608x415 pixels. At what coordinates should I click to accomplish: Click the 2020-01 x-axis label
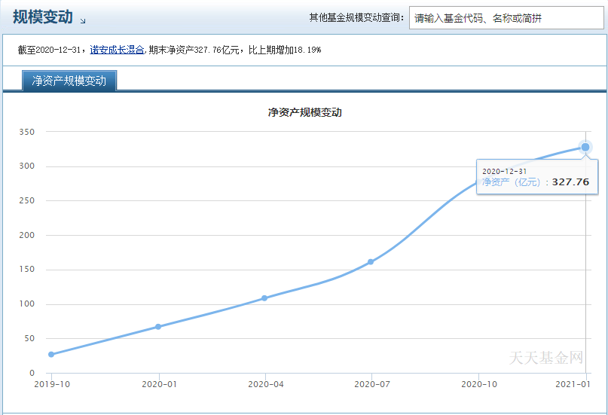point(160,384)
